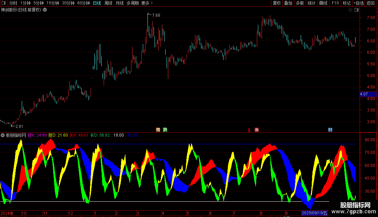Click 返回 to go back
Image resolution: width=378 pixels, height=217 pixels.
(x=371, y=3)
